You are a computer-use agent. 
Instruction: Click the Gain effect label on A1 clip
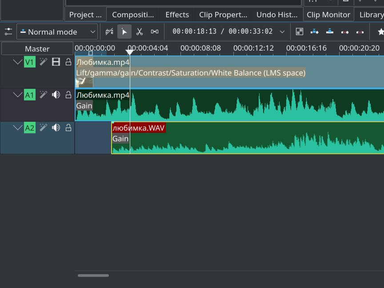coord(84,105)
